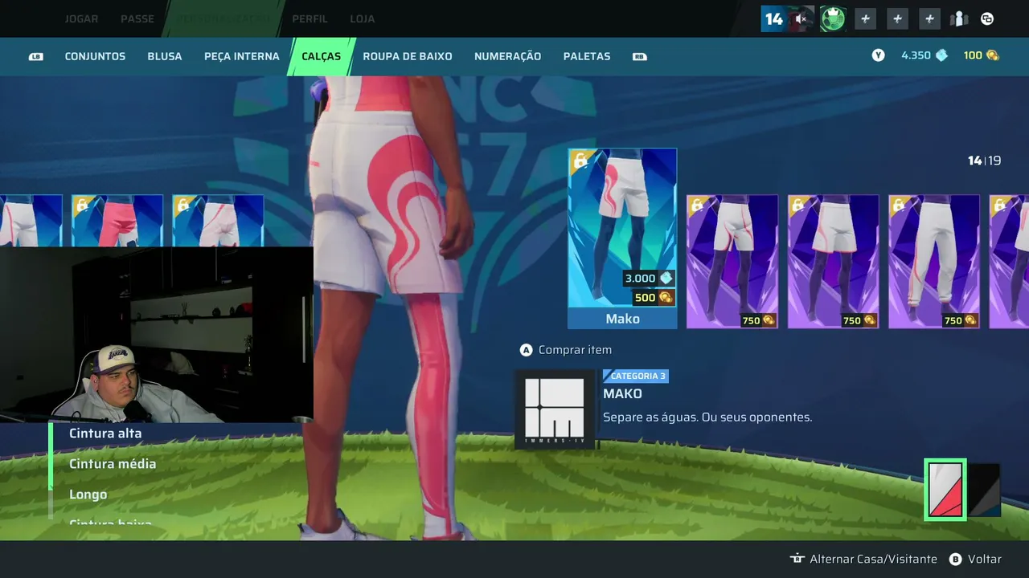Image resolution: width=1029 pixels, height=578 pixels.
Task: Select the Mako shorts item card
Action: [x=622, y=238]
